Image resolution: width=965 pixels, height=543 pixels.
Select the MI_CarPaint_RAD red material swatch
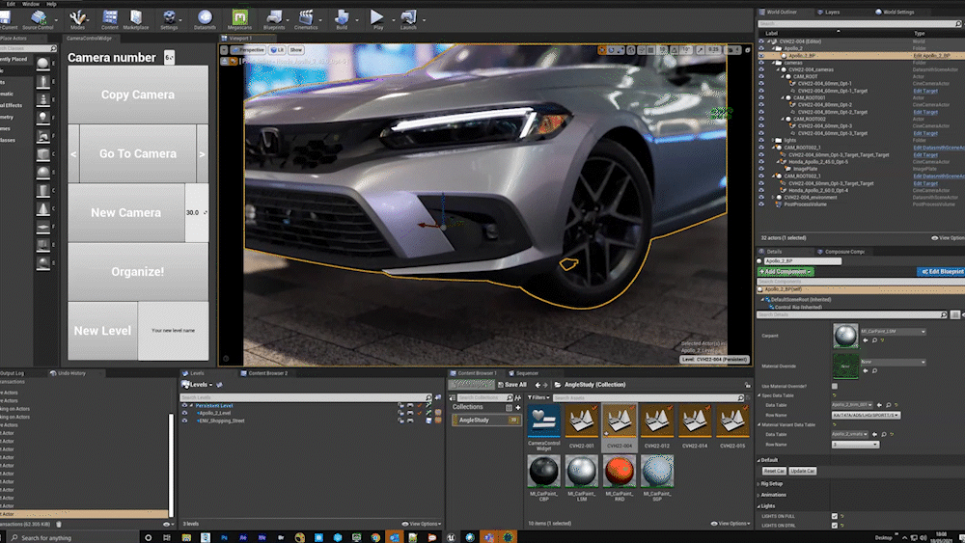tap(620, 472)
